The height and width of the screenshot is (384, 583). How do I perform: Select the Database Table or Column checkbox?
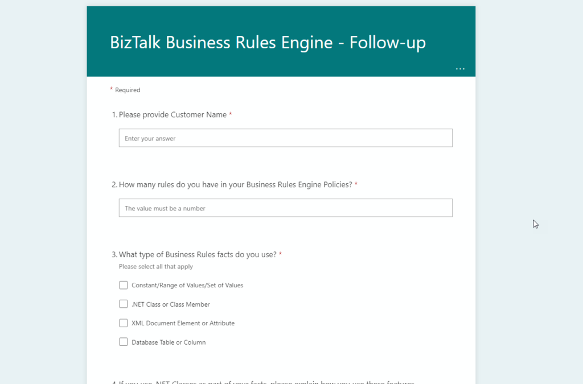click(x=124, y=342)
